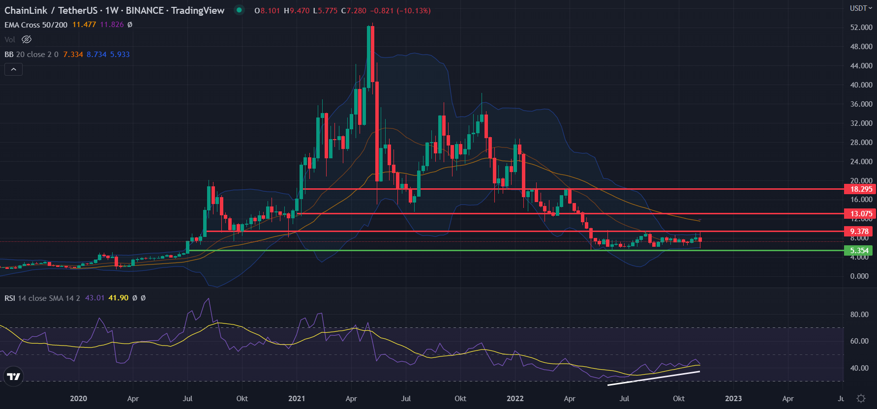This screenshot has height=409, width=877.
Task: Click the EMA 50 value 11.477
Action: point(84,25)
